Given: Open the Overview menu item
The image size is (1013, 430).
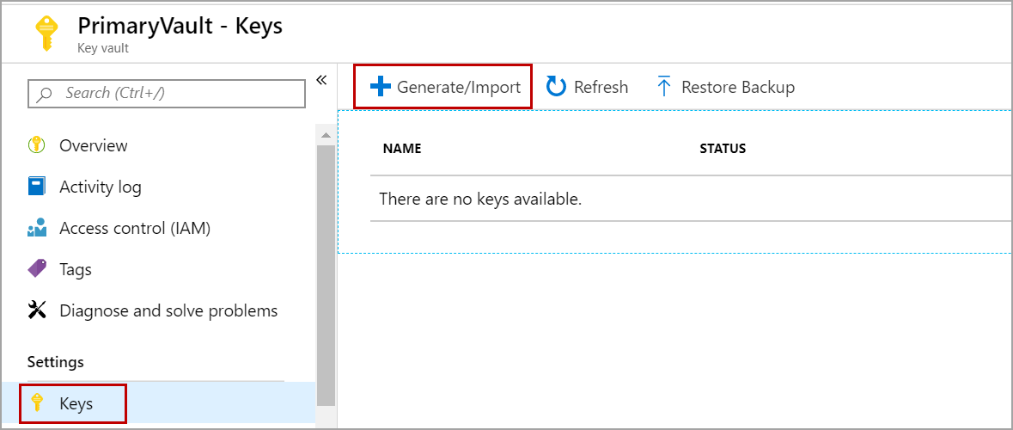Looking at the screenshot, I should [93, 145].
